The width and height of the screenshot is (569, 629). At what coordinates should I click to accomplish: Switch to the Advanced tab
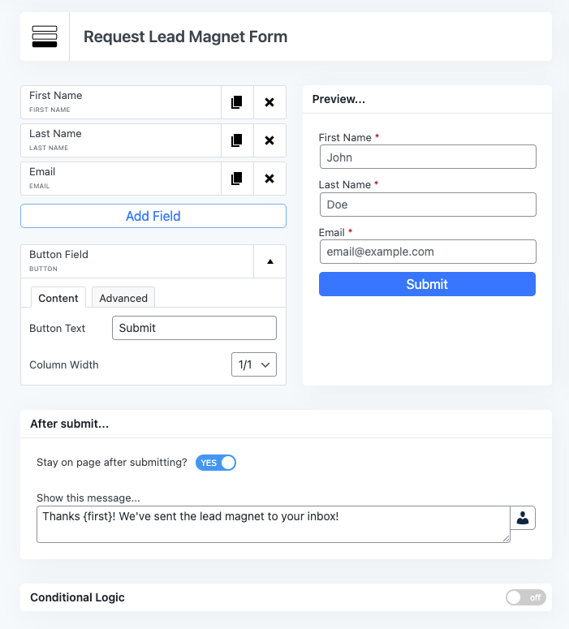[123, 298]
